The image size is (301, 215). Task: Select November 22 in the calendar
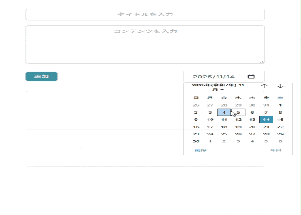[280, 127]
